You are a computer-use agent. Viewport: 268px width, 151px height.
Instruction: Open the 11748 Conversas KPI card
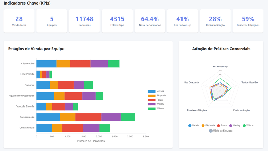coord(84,21)
